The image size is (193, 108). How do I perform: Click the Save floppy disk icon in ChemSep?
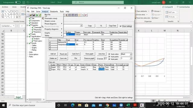(34, 15)
